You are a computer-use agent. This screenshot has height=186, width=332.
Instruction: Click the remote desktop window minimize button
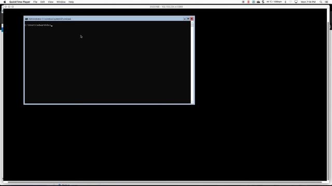coord(9,7)
